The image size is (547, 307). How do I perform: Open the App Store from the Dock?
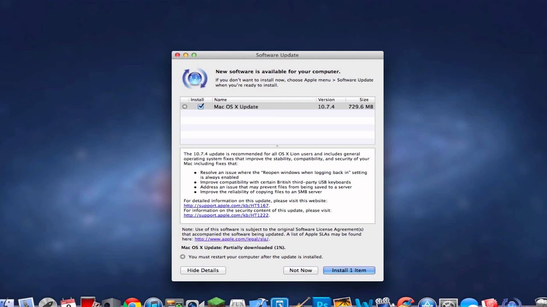(427, 302)
